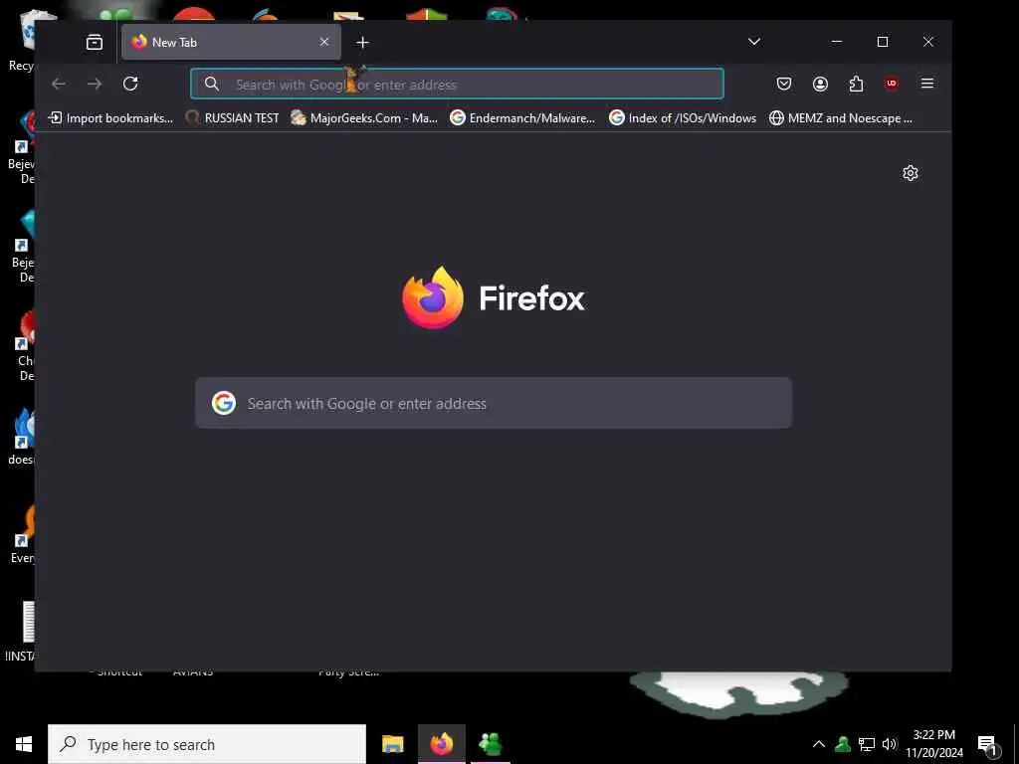The height and width of the screenshot is (764, 1019).
Task: Minimize the Firefox window
Action: tap(837, 42)
